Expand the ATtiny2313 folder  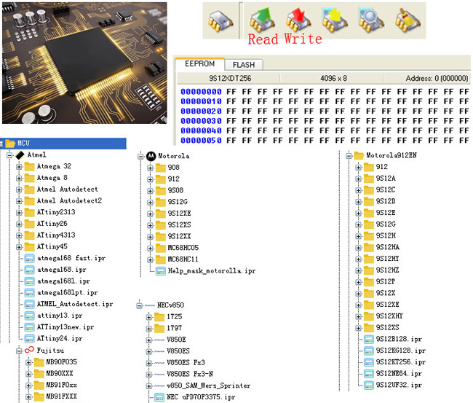pyautogui.click(x=19, y=212)
